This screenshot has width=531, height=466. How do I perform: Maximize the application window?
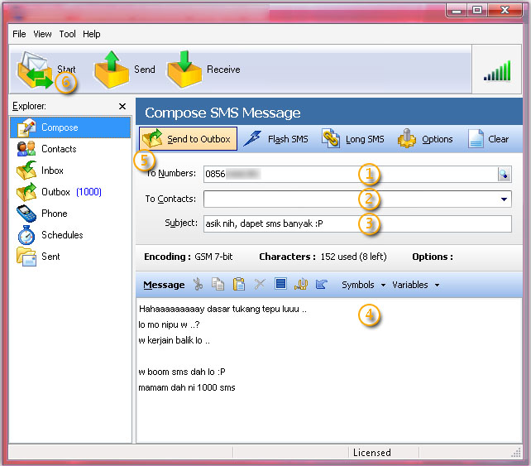click(x=476, y=10)
